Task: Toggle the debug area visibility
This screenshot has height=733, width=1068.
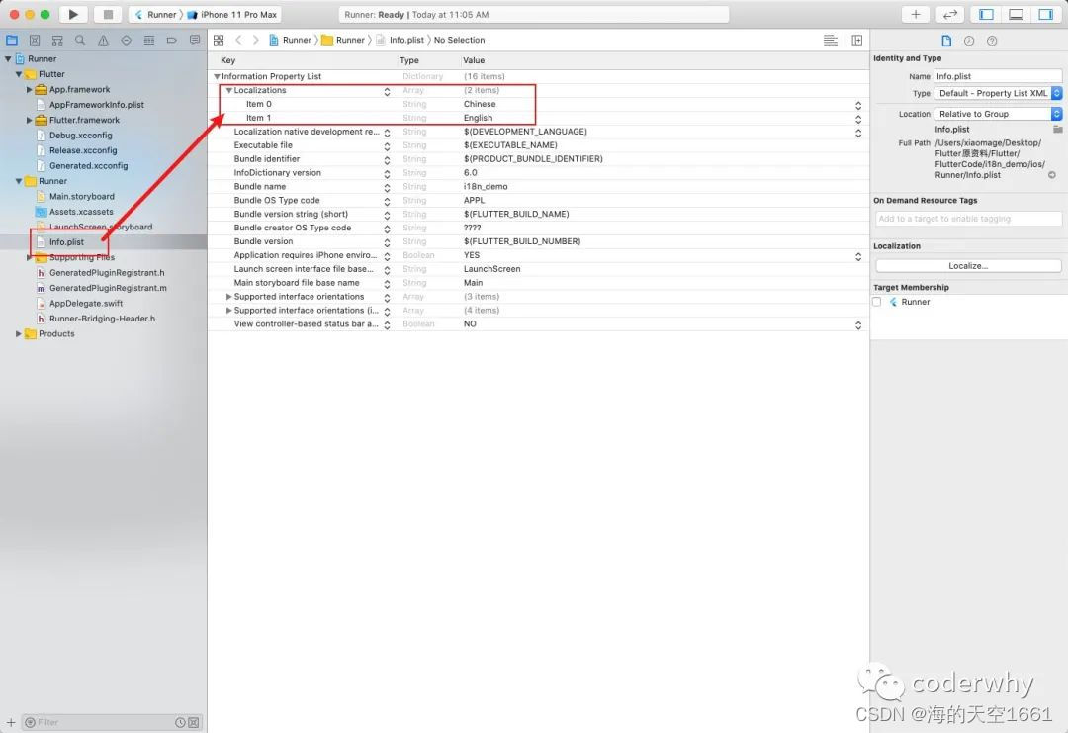Action: coord(1016,14)
